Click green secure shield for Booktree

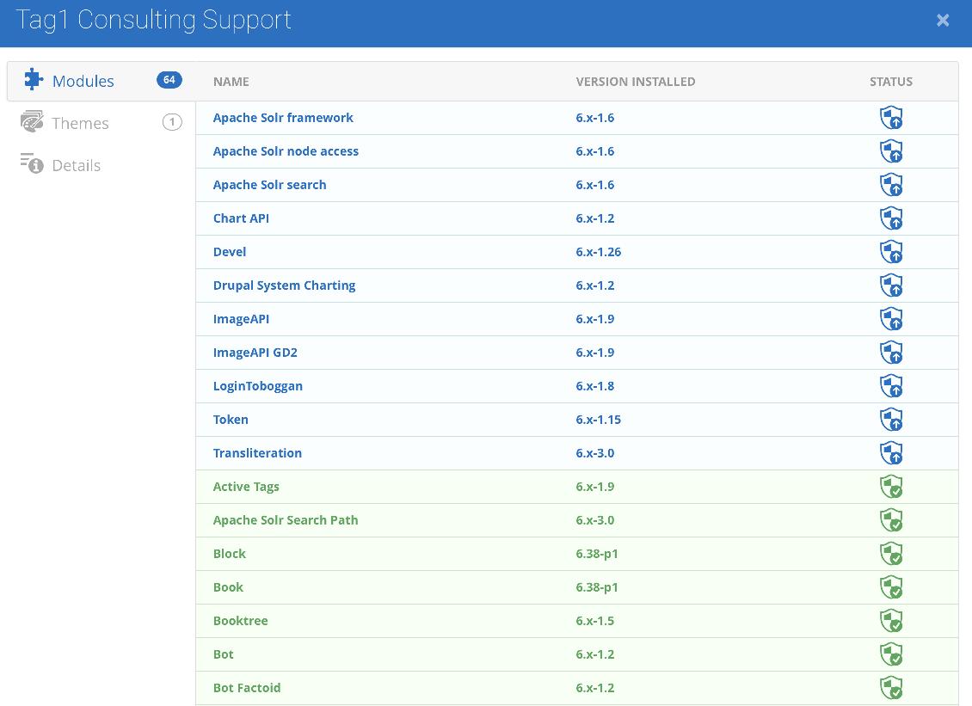click(891, 621)
